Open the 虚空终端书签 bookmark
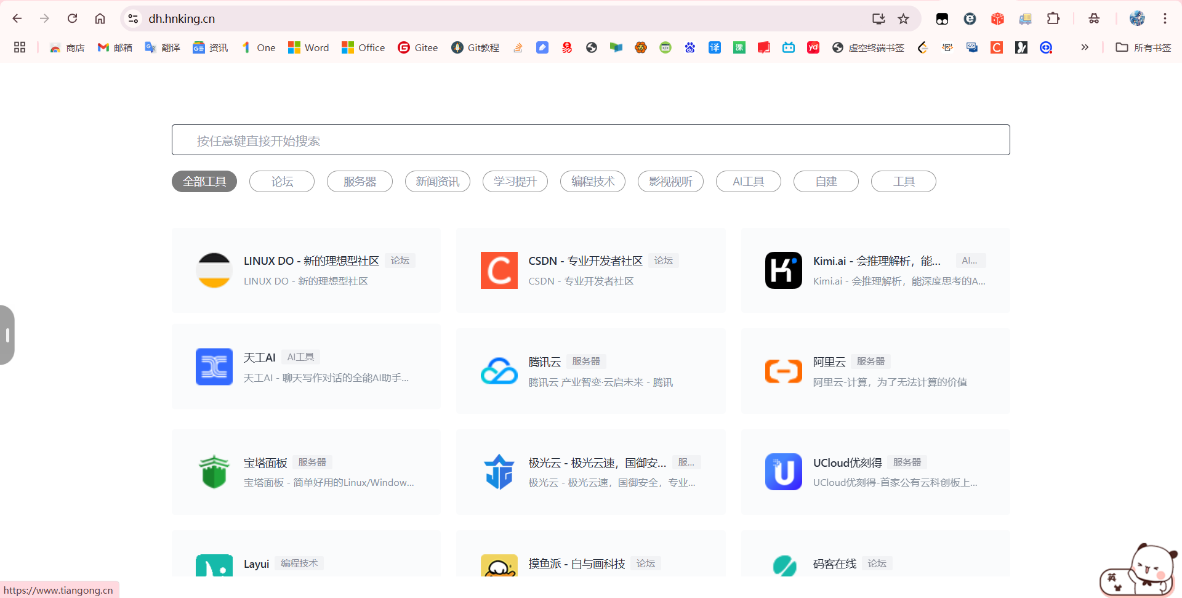 tap(868, 47)
